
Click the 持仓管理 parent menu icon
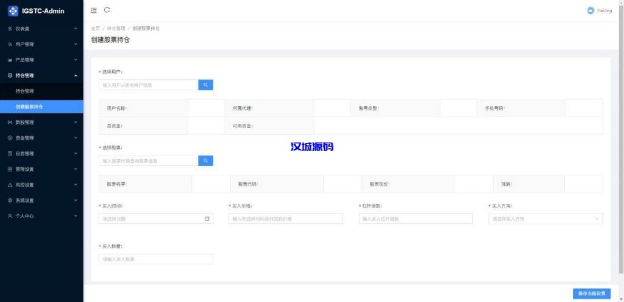(x=10, y=76)
